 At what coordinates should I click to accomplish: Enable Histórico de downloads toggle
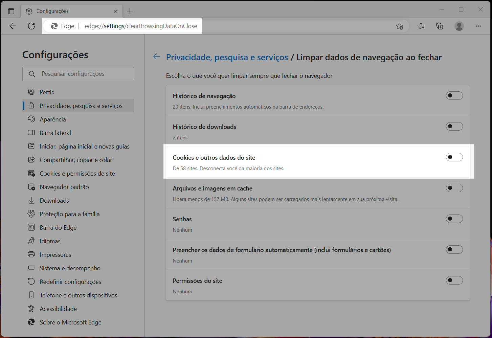click(x=454, y=127)
